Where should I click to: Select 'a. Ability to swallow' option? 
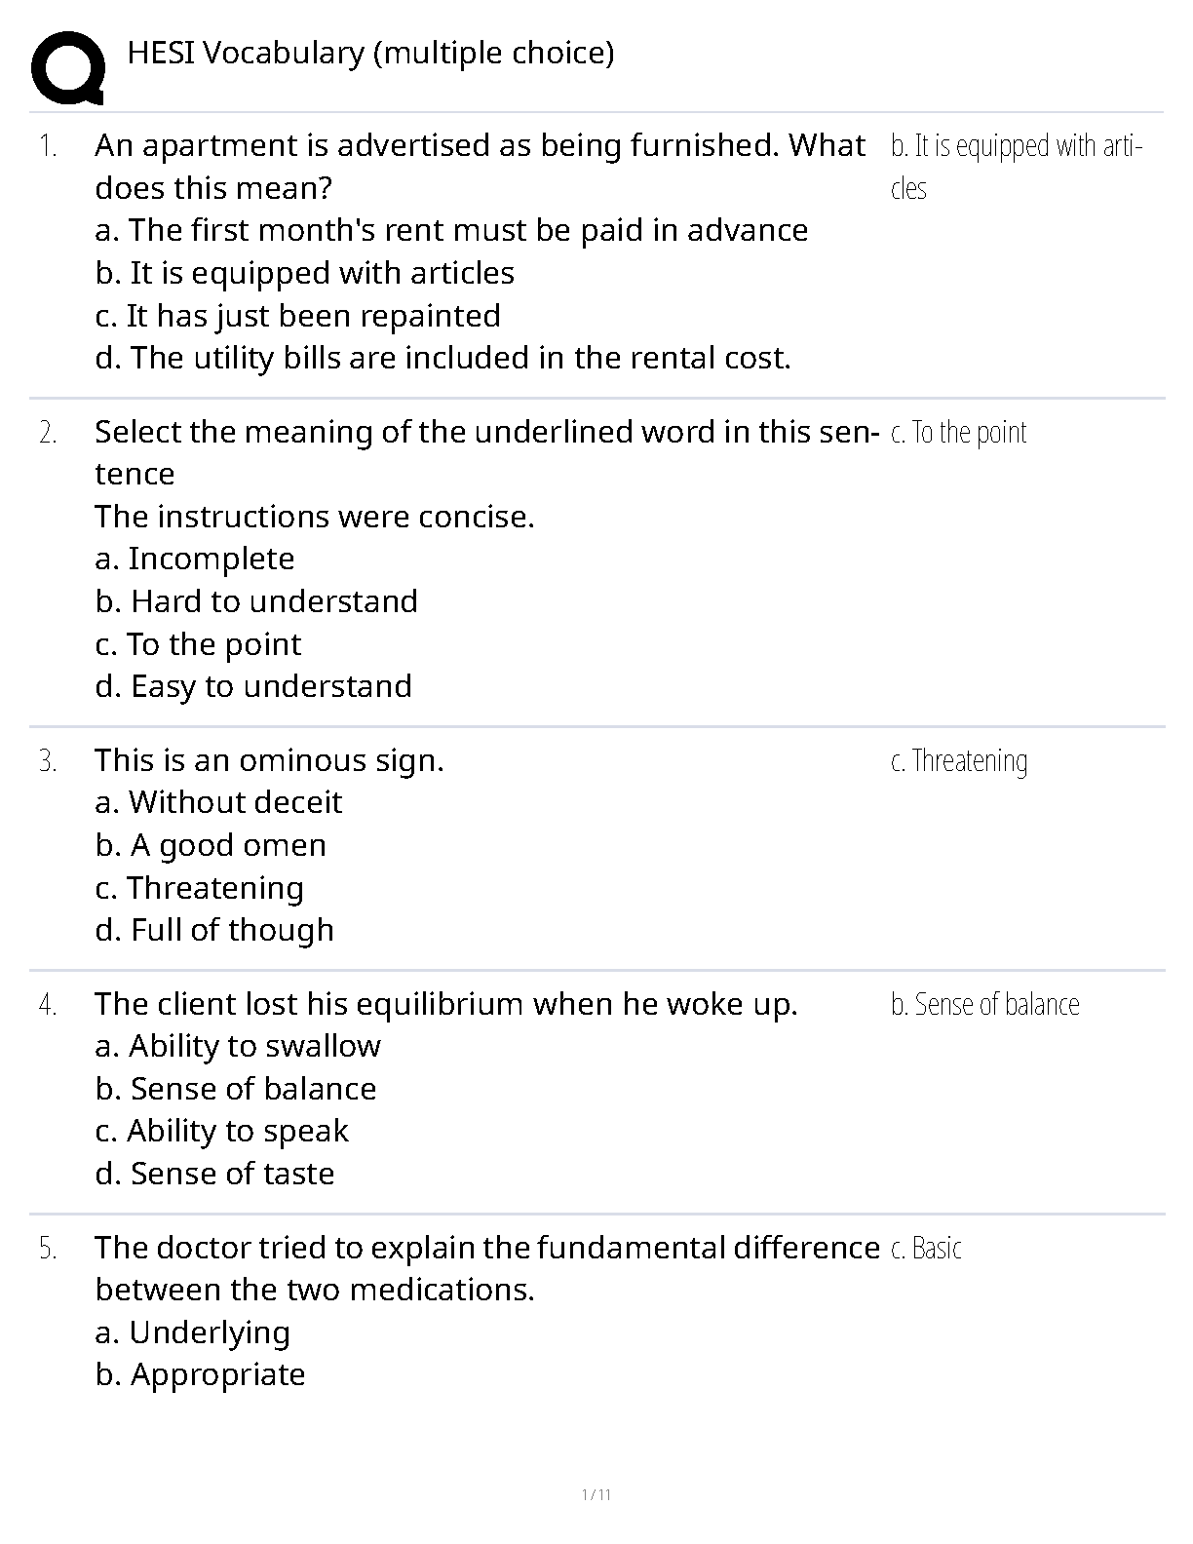coord(238,1046)
